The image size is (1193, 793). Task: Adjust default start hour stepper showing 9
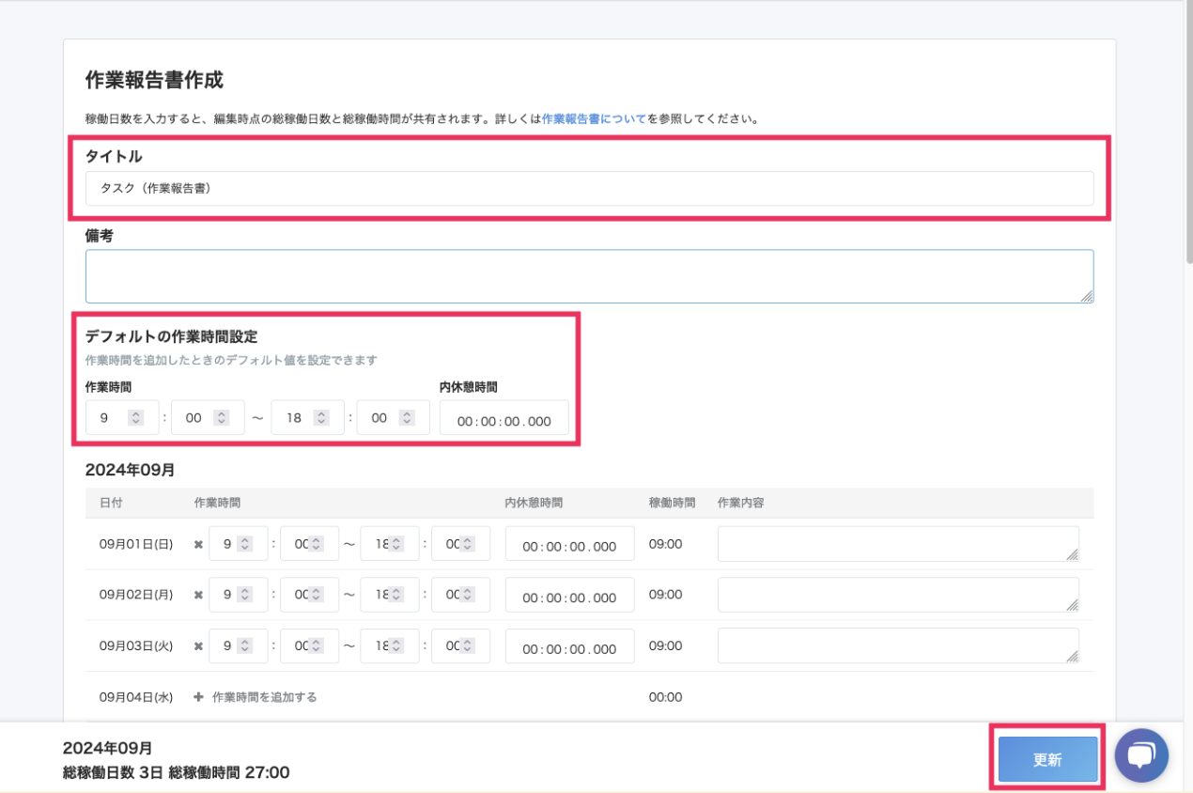tap(135, 418)
